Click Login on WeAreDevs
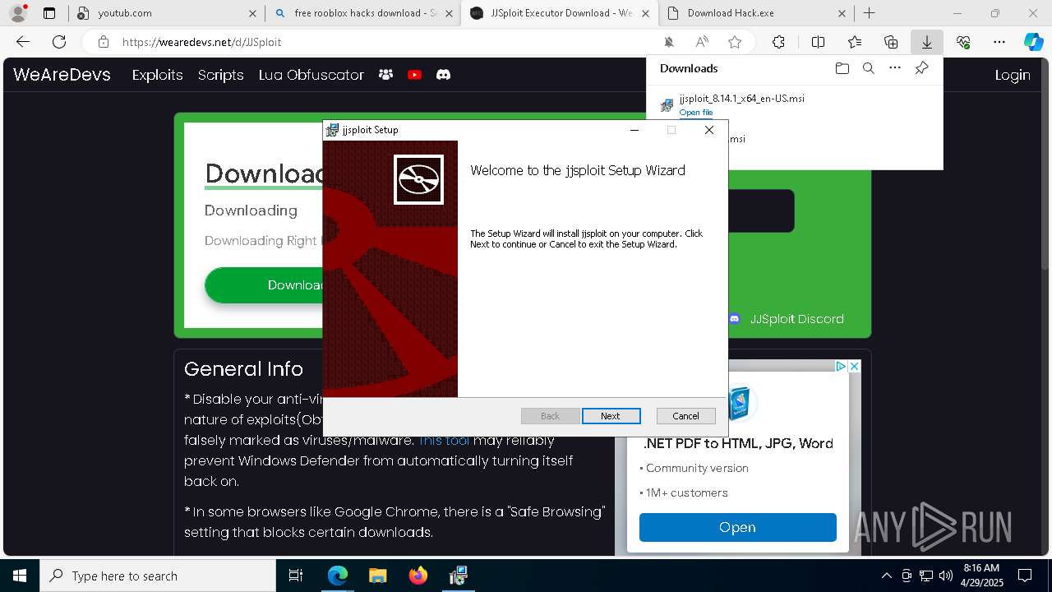This screenshot has height=592, width=1052. coord(1013,75)
